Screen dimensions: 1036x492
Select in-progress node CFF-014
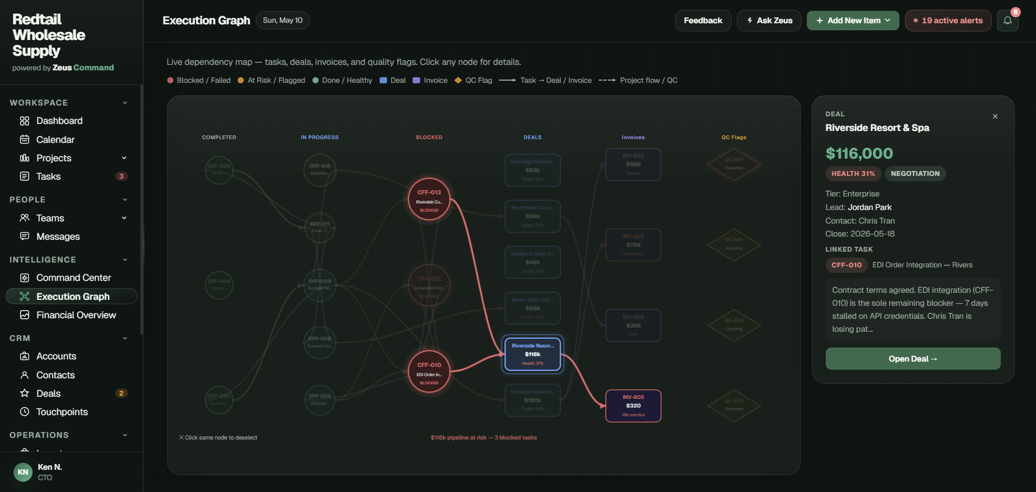pyautogui.click(x=320, y=170)
